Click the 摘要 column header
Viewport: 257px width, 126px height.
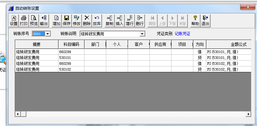(x=37, y=44)
